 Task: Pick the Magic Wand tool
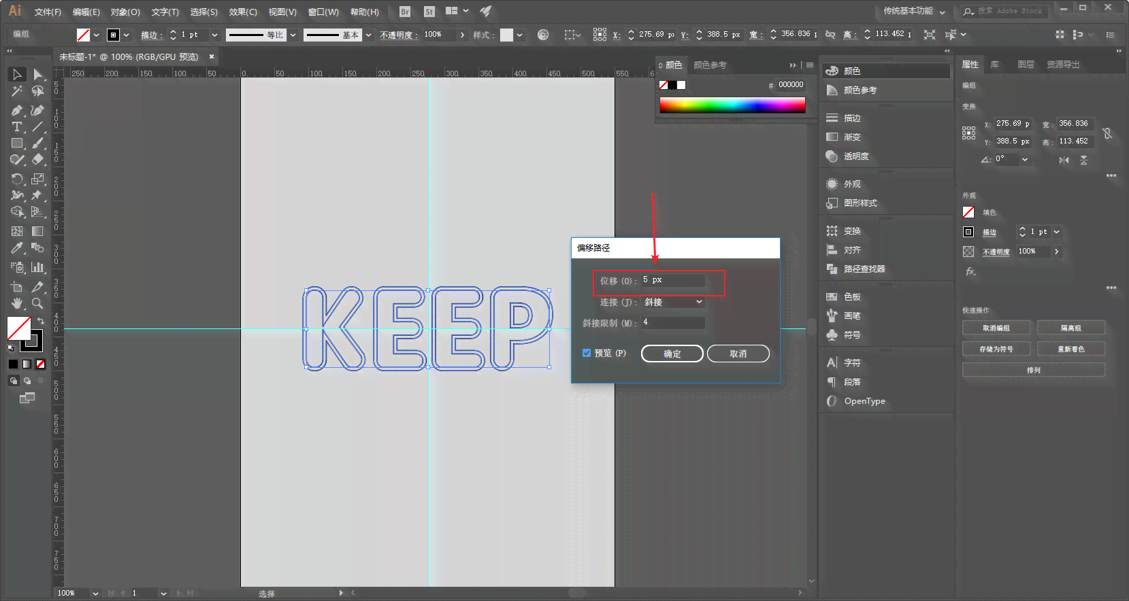pyautogui.click(x=17, y=91)
